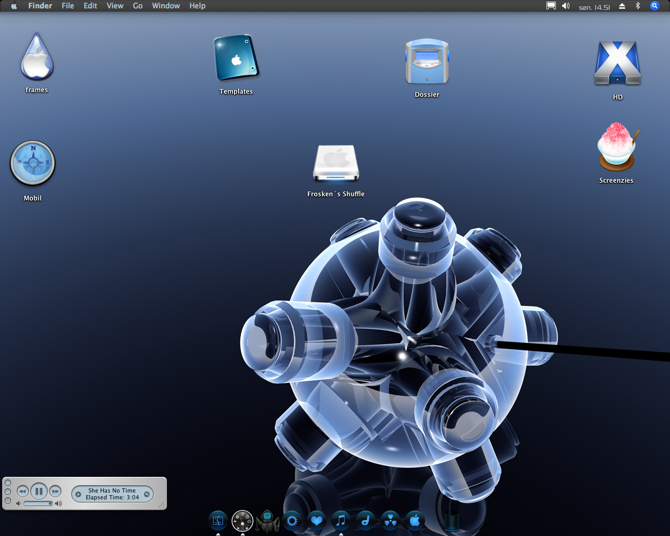Open the Dossier desktop icon
The image size is (670, 536).
[427, 61]
